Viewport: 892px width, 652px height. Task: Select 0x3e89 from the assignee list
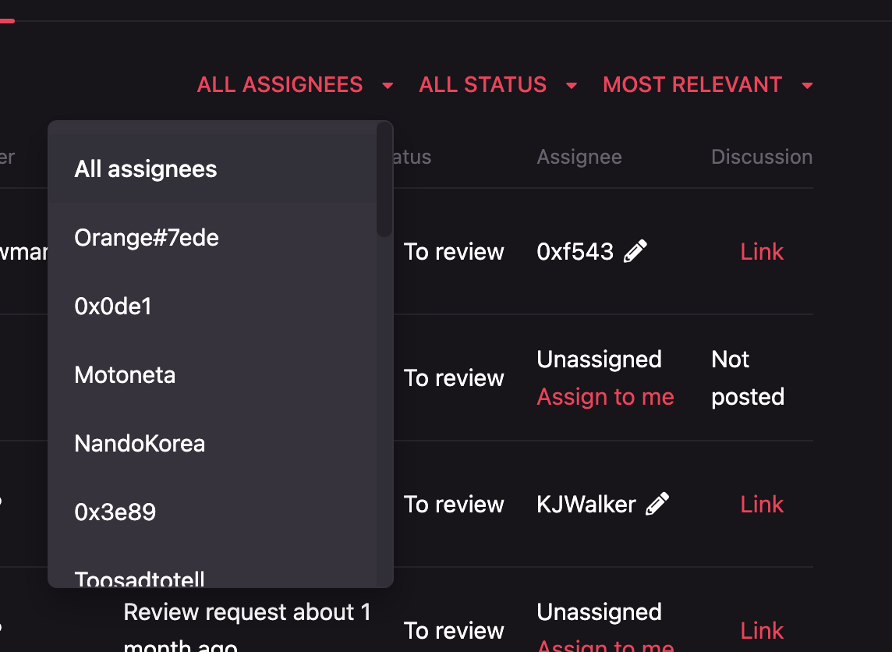(x=115, y=512)
